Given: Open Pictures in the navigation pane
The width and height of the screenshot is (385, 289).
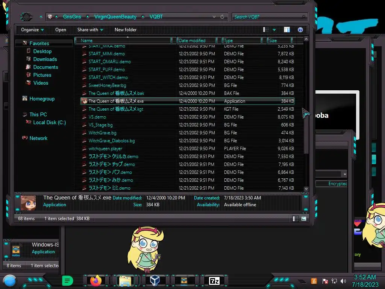Looking at the screenshot, I should [x=42, y=75].
